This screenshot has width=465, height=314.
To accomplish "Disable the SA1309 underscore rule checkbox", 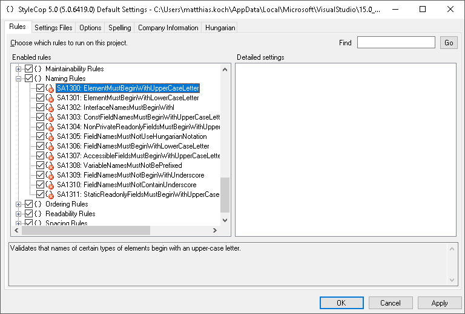I will 41,175.
